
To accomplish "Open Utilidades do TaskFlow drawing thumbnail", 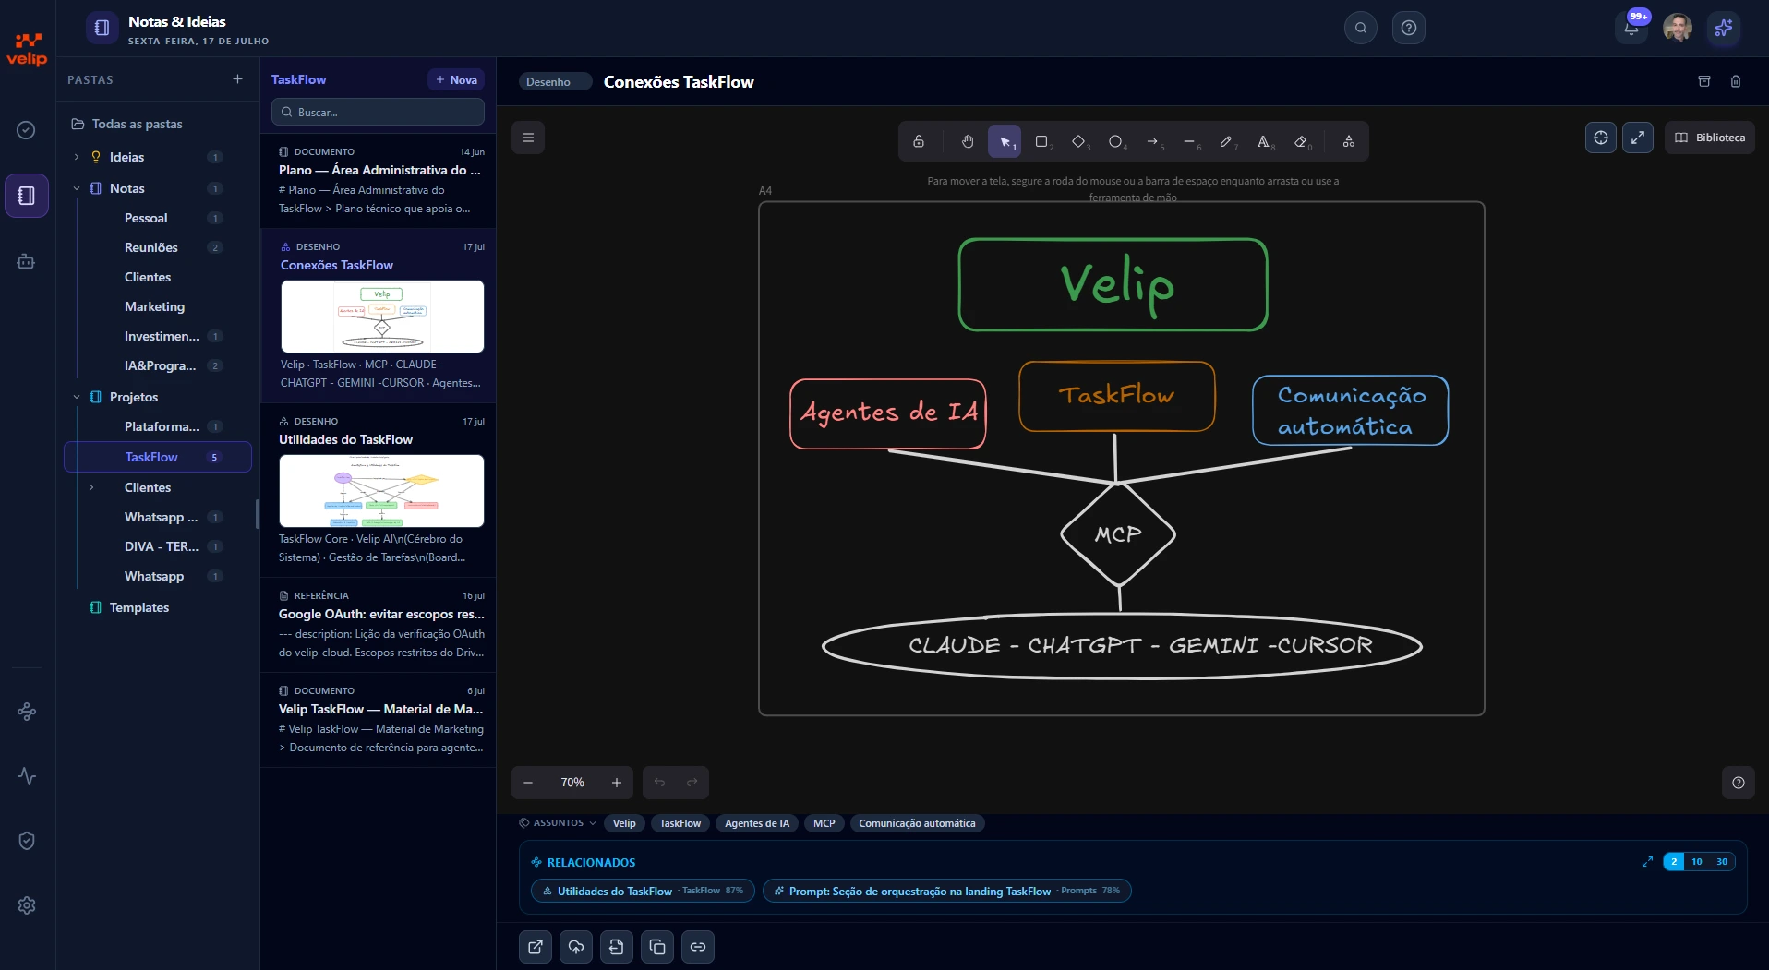I will [381, 491].
